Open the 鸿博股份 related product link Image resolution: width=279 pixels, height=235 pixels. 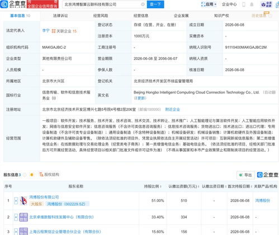click(262, 201)
